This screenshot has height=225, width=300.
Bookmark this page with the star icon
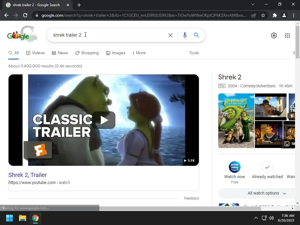tap(263, 15)
